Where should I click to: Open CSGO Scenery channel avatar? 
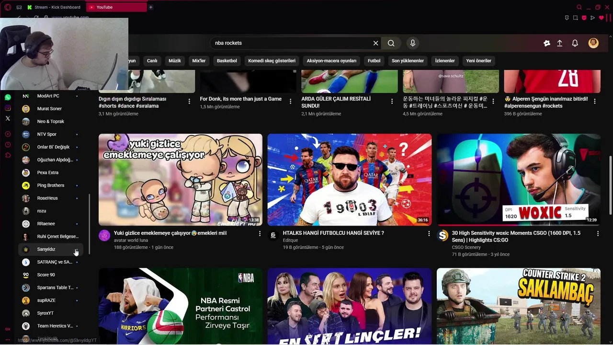coord(443,235)
